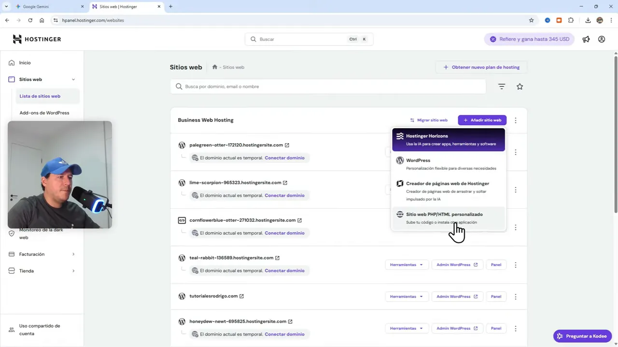Click Conectar dominio for lime-scorpion site
Screen dimensions: 618x347
click(x=284, y=195)
